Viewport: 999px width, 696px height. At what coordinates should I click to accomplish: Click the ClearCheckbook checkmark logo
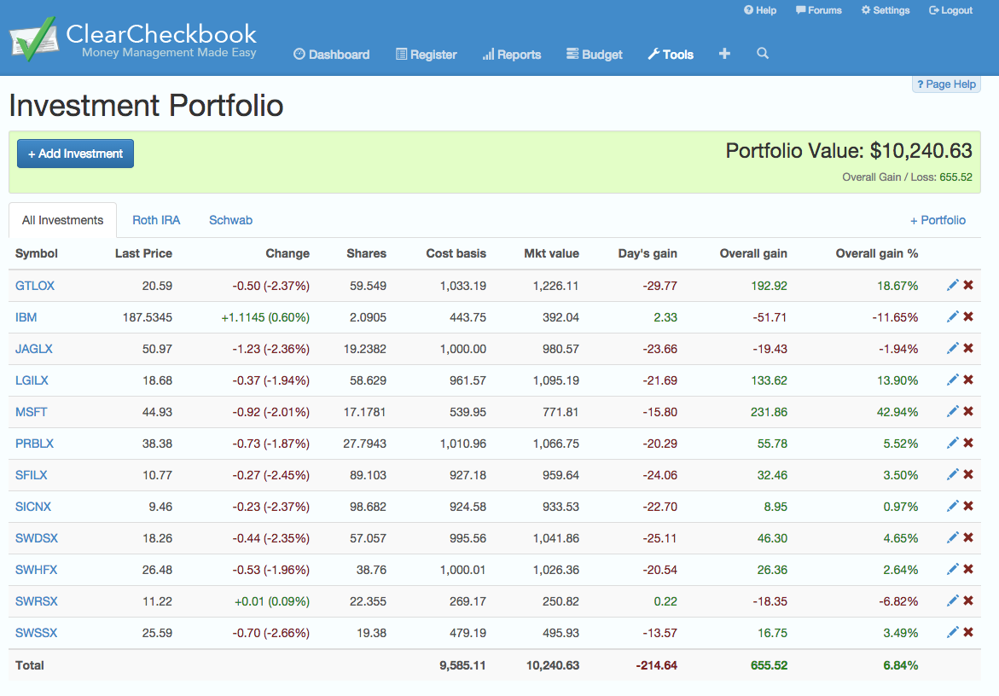(x=32, y=38)
